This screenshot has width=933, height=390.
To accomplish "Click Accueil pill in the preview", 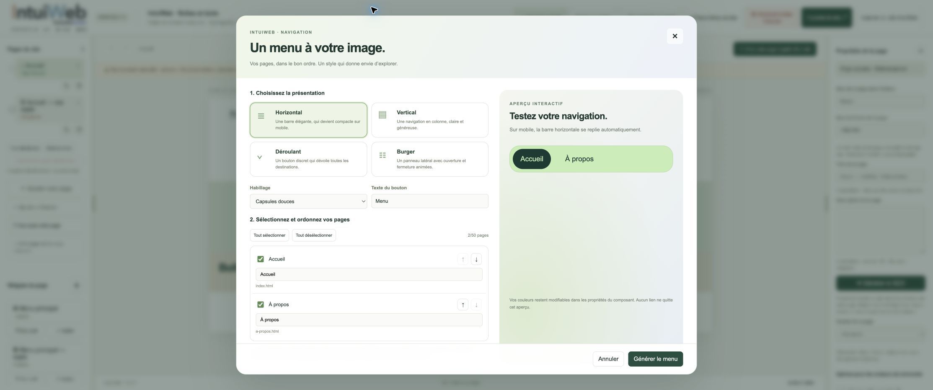I will [532, 159].
